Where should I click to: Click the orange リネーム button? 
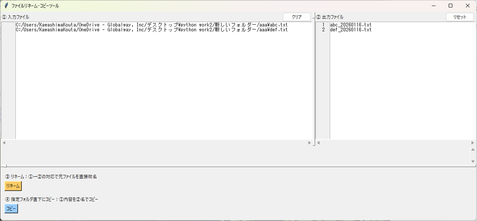tap(13, 186)
